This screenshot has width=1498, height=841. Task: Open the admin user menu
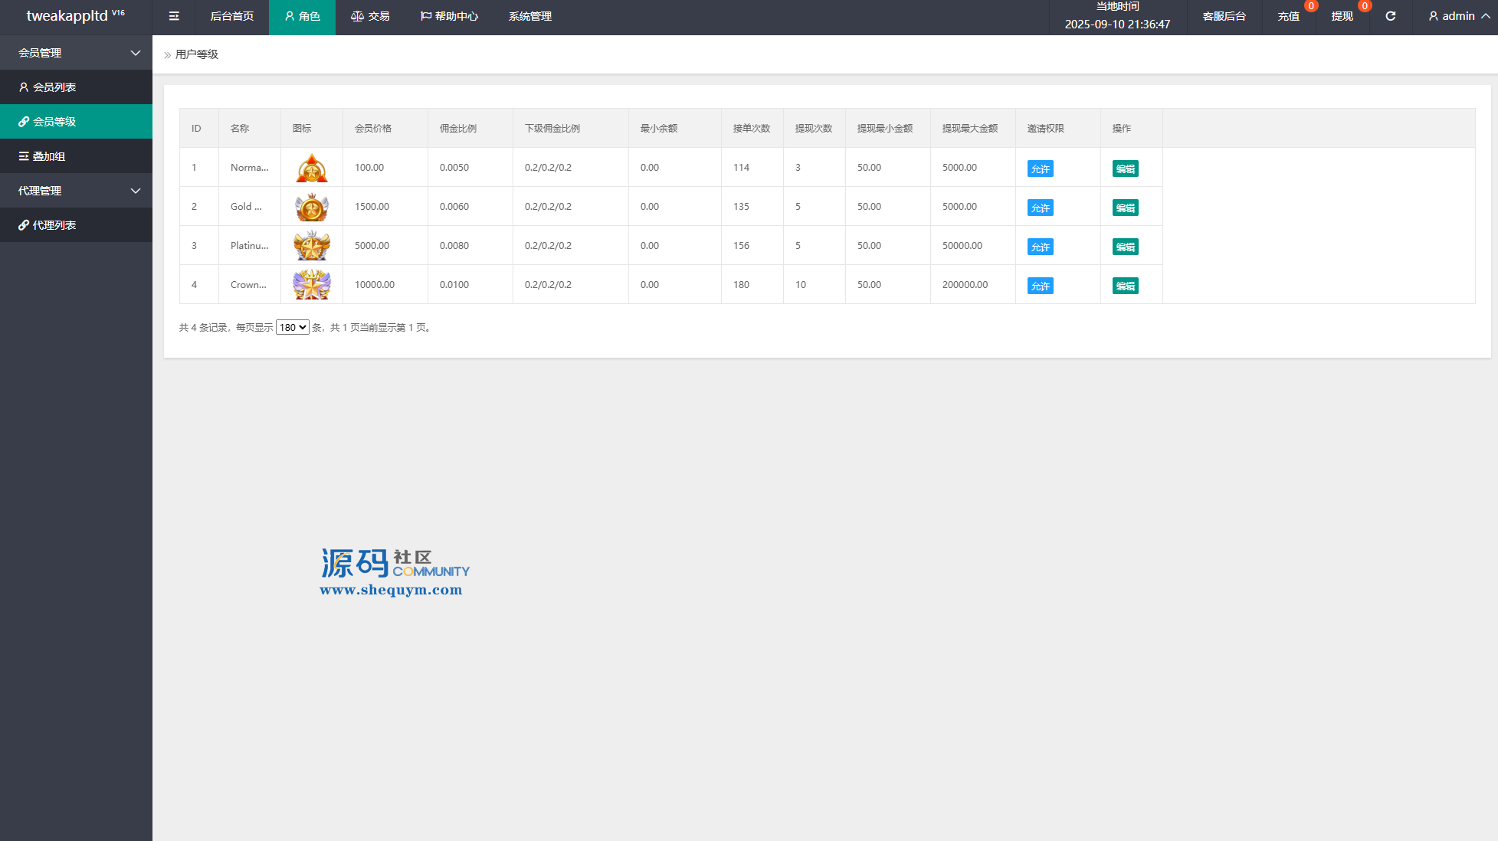point(1458,16)
